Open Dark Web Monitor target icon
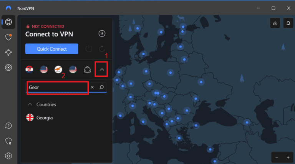The image size is (295, 164). click(8, 67)
